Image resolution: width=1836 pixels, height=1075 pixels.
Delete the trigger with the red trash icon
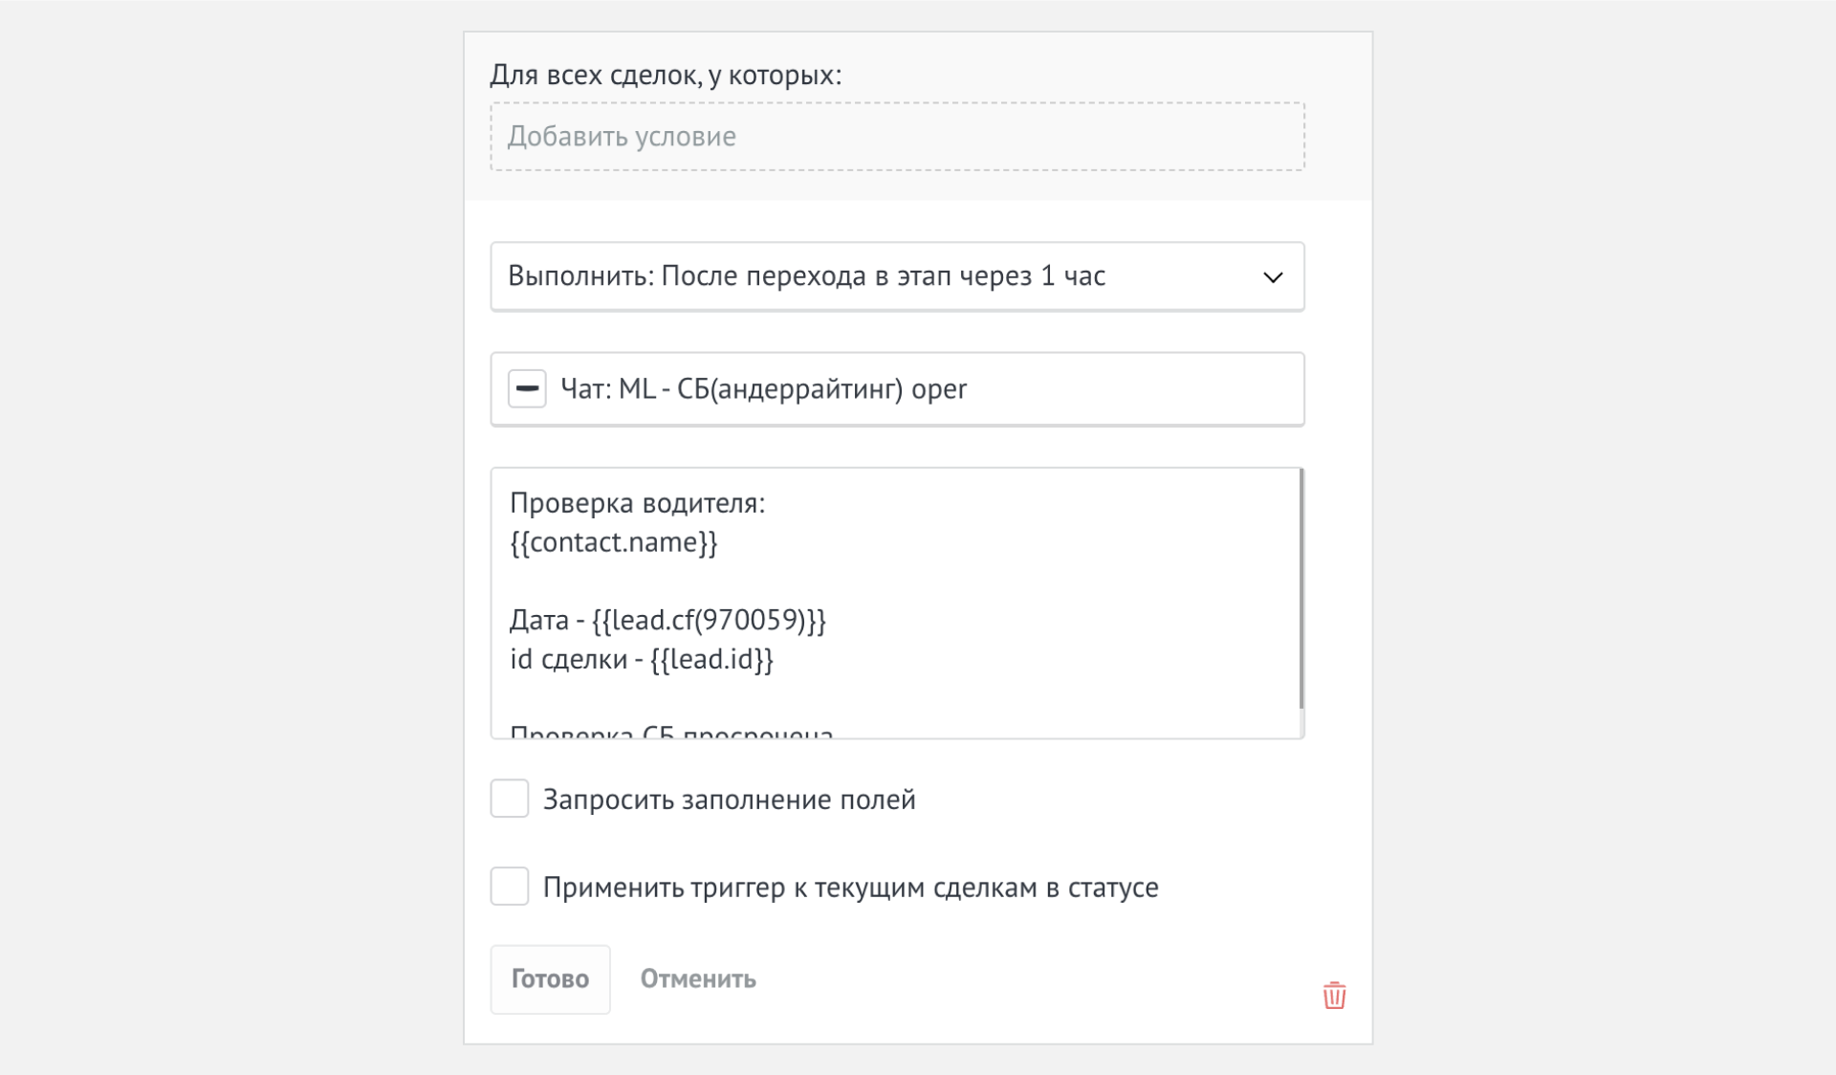[1334, 996]
